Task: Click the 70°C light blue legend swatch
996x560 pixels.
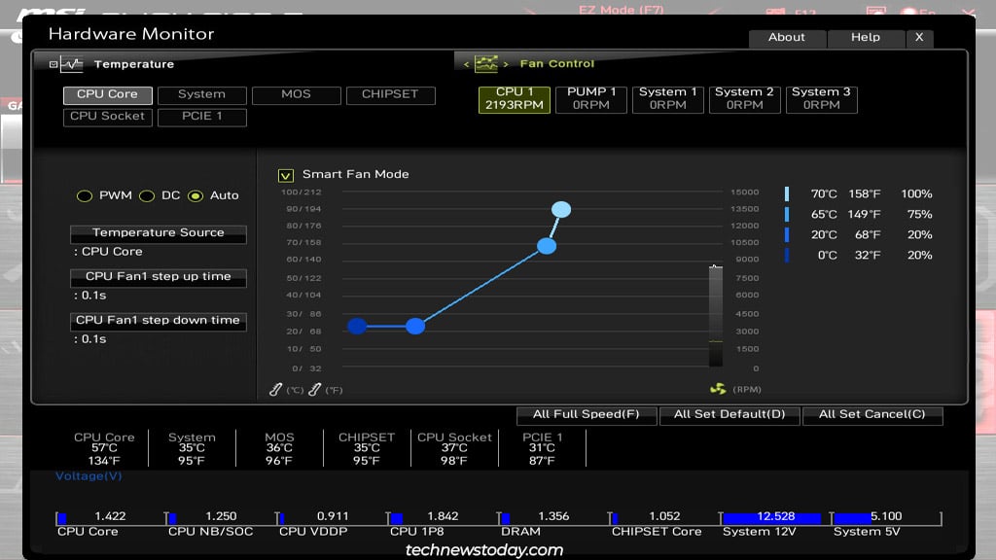Action: click(x=787, y=193)
